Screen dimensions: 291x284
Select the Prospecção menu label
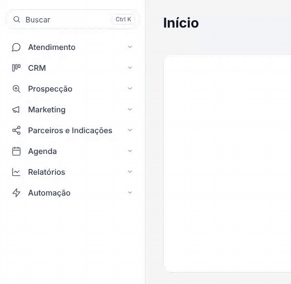click(50, 89)
